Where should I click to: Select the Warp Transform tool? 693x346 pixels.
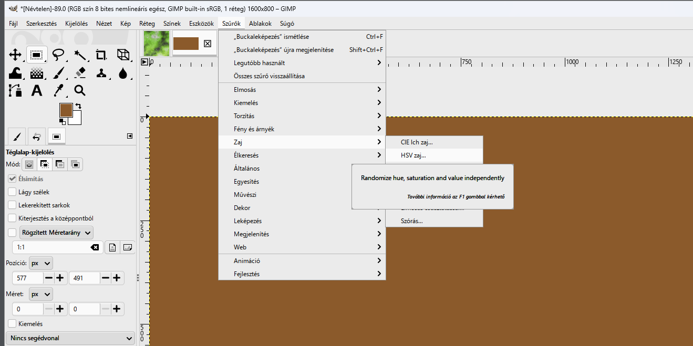[x=15, y=72]
